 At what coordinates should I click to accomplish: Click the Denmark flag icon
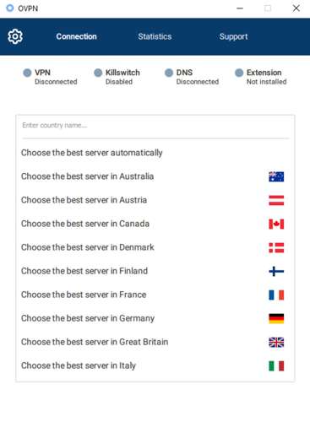tap(276, 247)
